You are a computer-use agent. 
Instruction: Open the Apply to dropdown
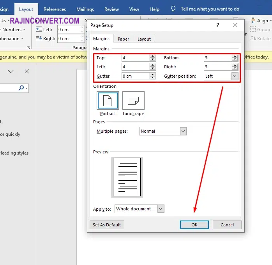tap(161, 209)
